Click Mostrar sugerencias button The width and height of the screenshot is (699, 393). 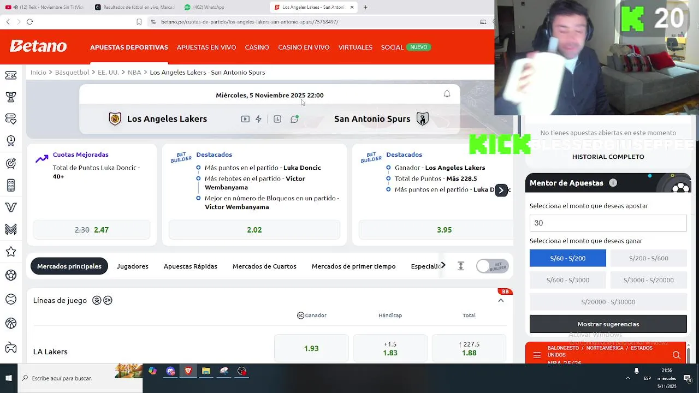pos(608,324)
